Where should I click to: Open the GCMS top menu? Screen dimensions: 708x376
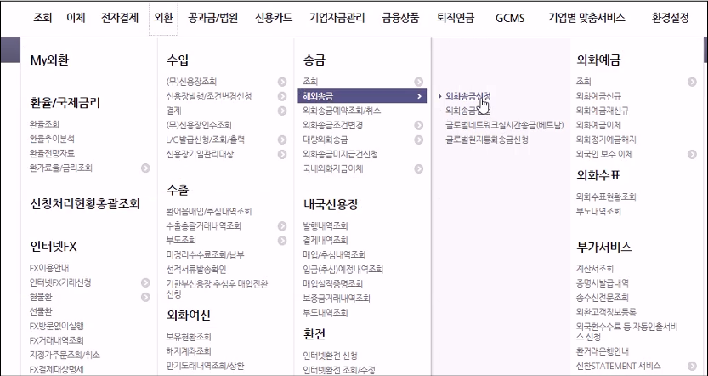coord(510,19)
